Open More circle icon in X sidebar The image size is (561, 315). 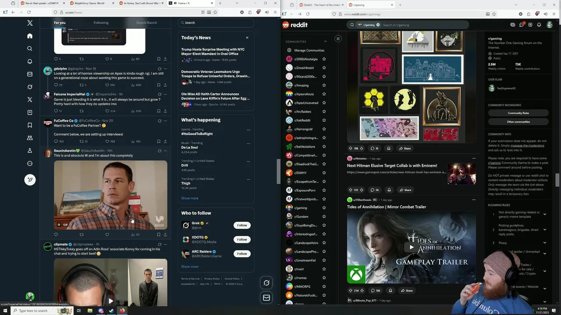tap(30, 164)
